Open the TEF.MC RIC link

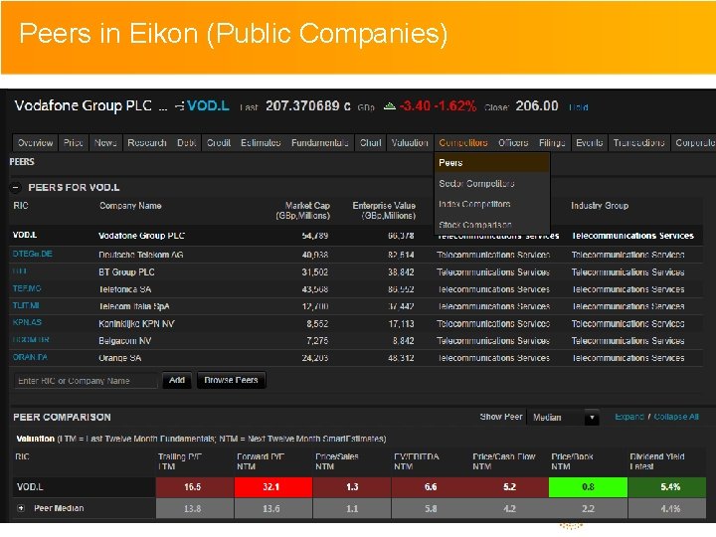[27, 288]
